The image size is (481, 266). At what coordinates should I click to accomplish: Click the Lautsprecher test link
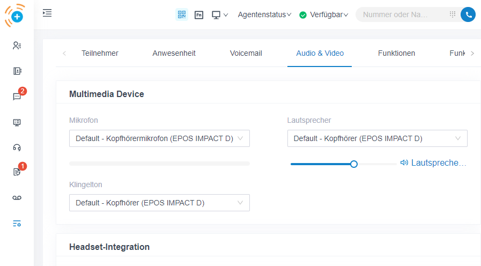[433, 163]
